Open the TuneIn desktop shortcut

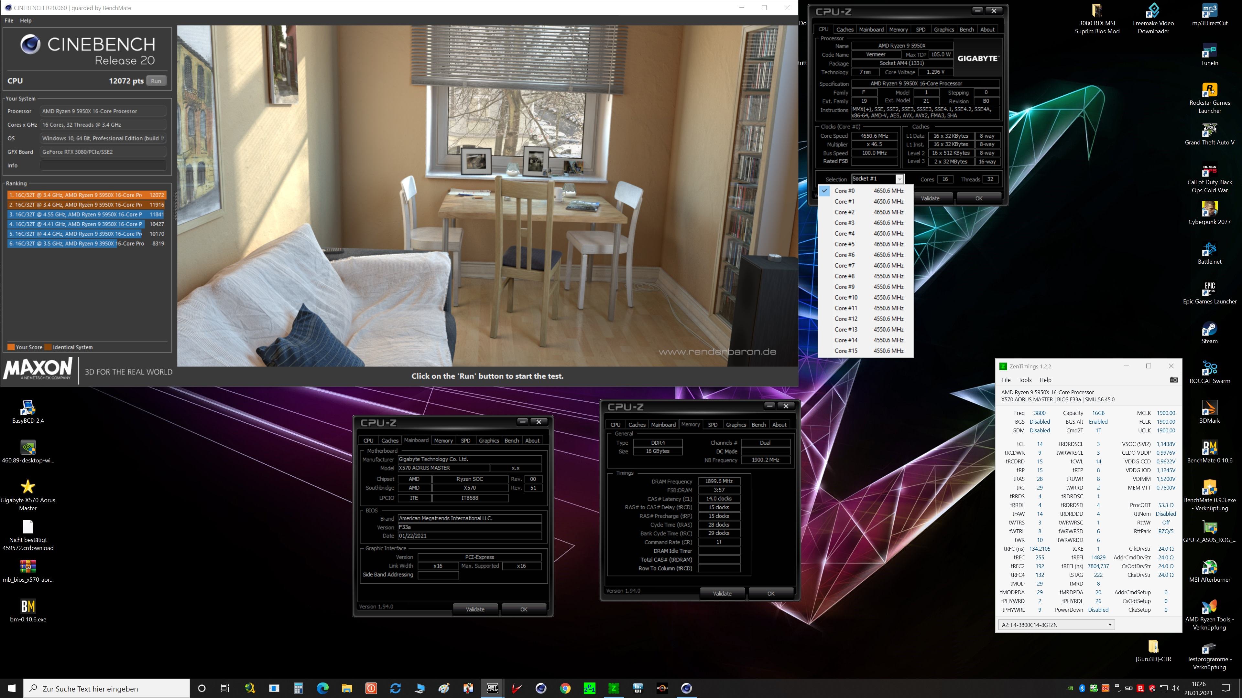coord(1210,54)
